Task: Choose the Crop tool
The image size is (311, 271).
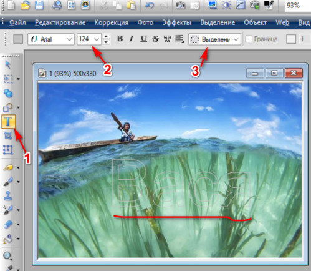Action: click(x=8, y=136)
